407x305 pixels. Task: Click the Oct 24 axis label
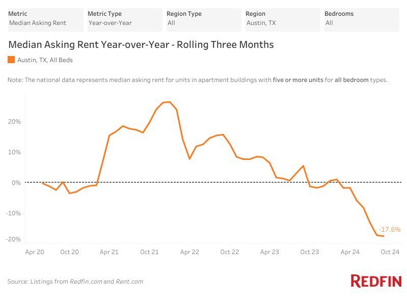(389, 252)
